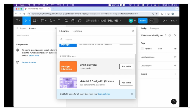This screenshot has width=190, height=110.
Task: Click the Libraries dialog scrollbar
Action: (135, 76)
